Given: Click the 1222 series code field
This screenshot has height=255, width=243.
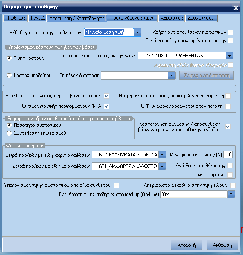Looking at the screenshot, I should (x=146, y=56).
